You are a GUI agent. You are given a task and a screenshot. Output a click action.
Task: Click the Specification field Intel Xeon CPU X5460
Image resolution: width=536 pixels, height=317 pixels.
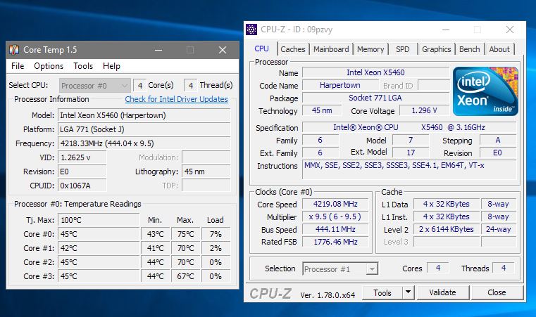[x=409, y=127]
